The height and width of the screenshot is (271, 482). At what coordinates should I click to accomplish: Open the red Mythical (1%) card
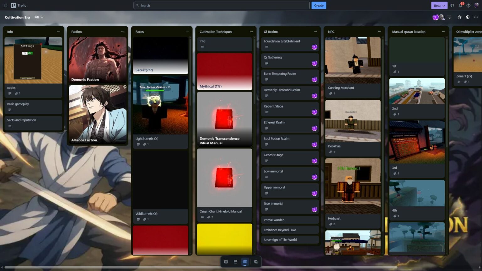coord(224,72)
